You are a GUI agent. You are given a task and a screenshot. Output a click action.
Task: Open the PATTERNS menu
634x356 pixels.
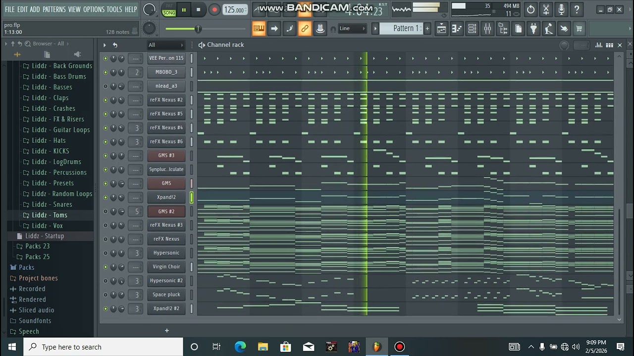[53, 9]
